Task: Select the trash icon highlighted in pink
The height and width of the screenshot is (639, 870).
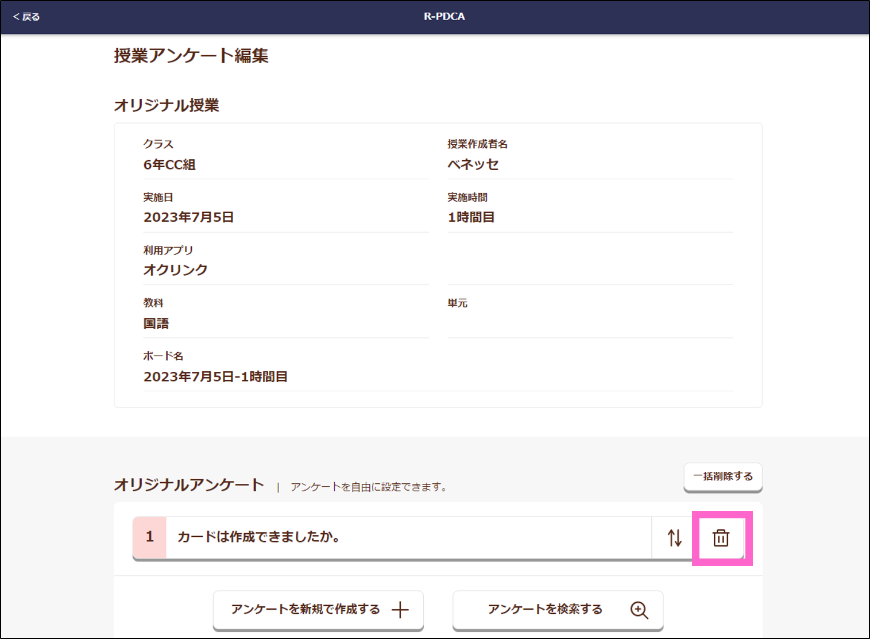Action: (x=721, y=538)
